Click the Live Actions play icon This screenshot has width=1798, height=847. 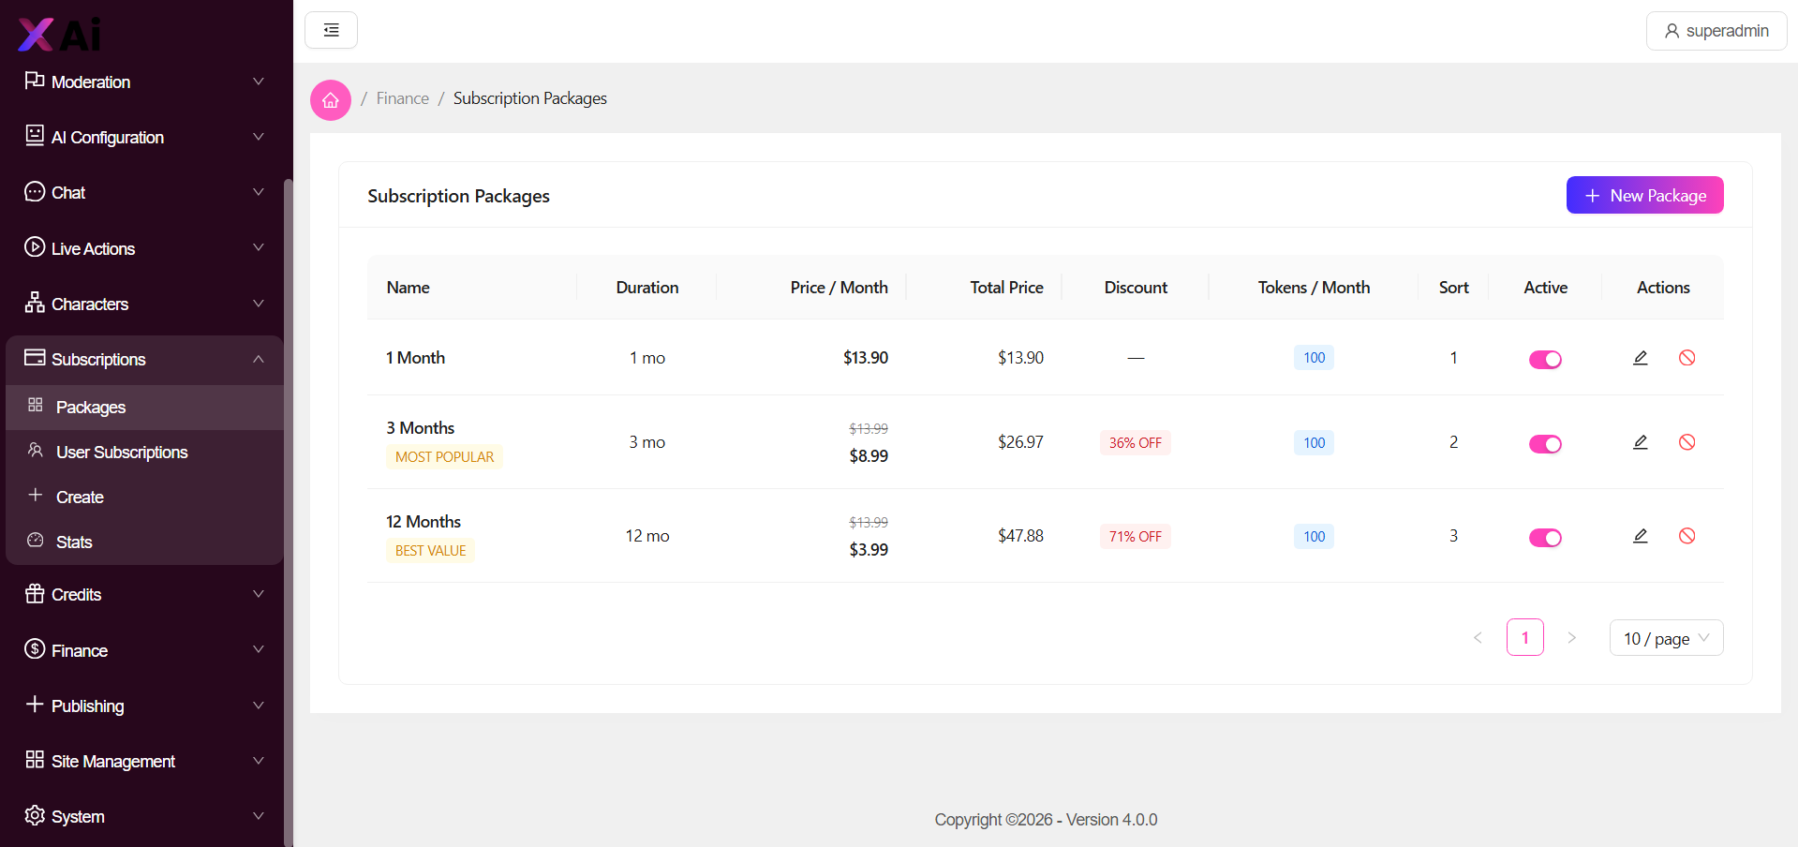pyautogui.click(x=35, y=247)
